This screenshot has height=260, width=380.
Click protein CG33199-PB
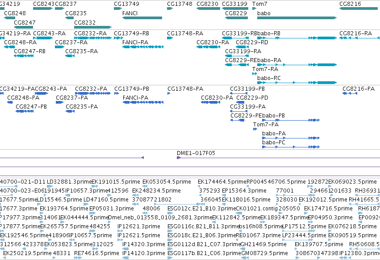coord(247,89)
